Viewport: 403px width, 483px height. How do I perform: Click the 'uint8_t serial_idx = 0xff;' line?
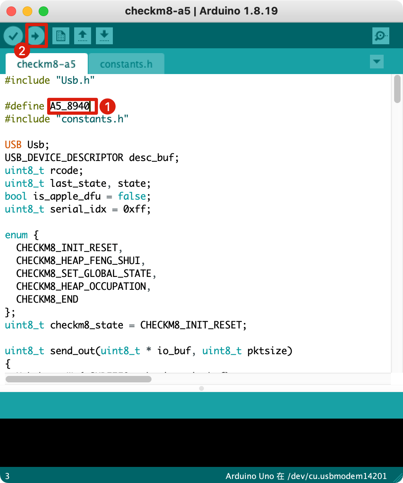click(78, 209)
